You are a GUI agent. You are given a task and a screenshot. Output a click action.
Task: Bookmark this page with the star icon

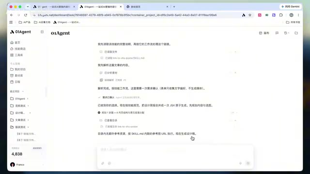click(250, 15)
